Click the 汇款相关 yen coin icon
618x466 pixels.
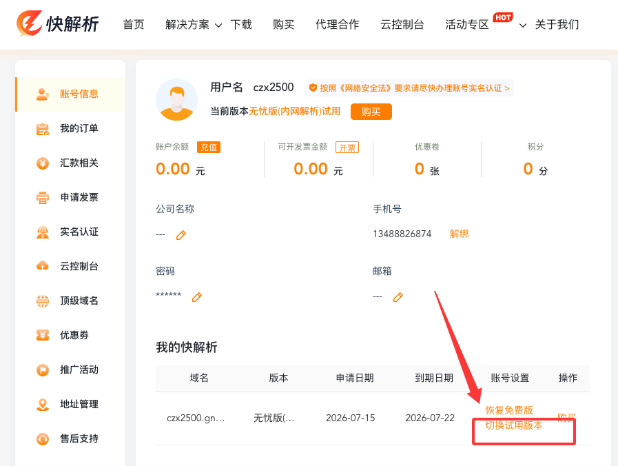click(x=43, y=163)
